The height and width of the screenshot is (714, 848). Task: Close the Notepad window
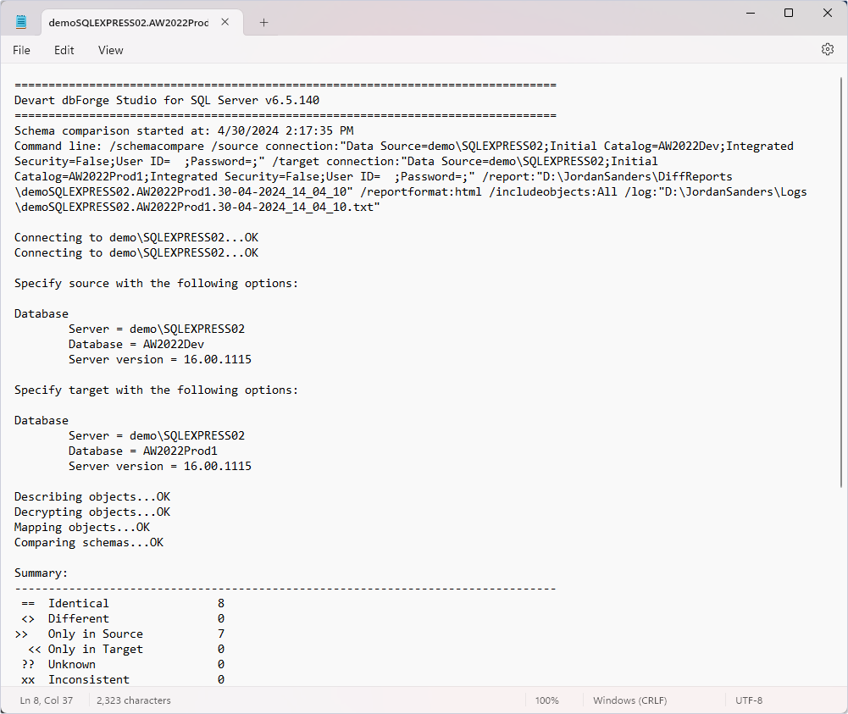827,13
